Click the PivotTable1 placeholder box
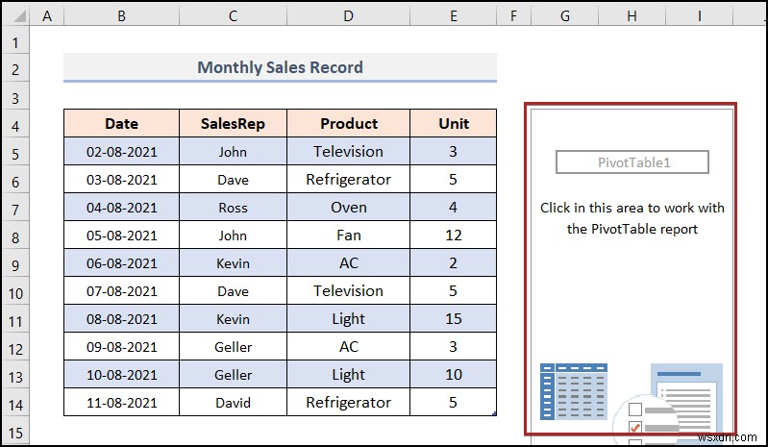Screen dimensions: 768x447 click(x=632, y=162)
